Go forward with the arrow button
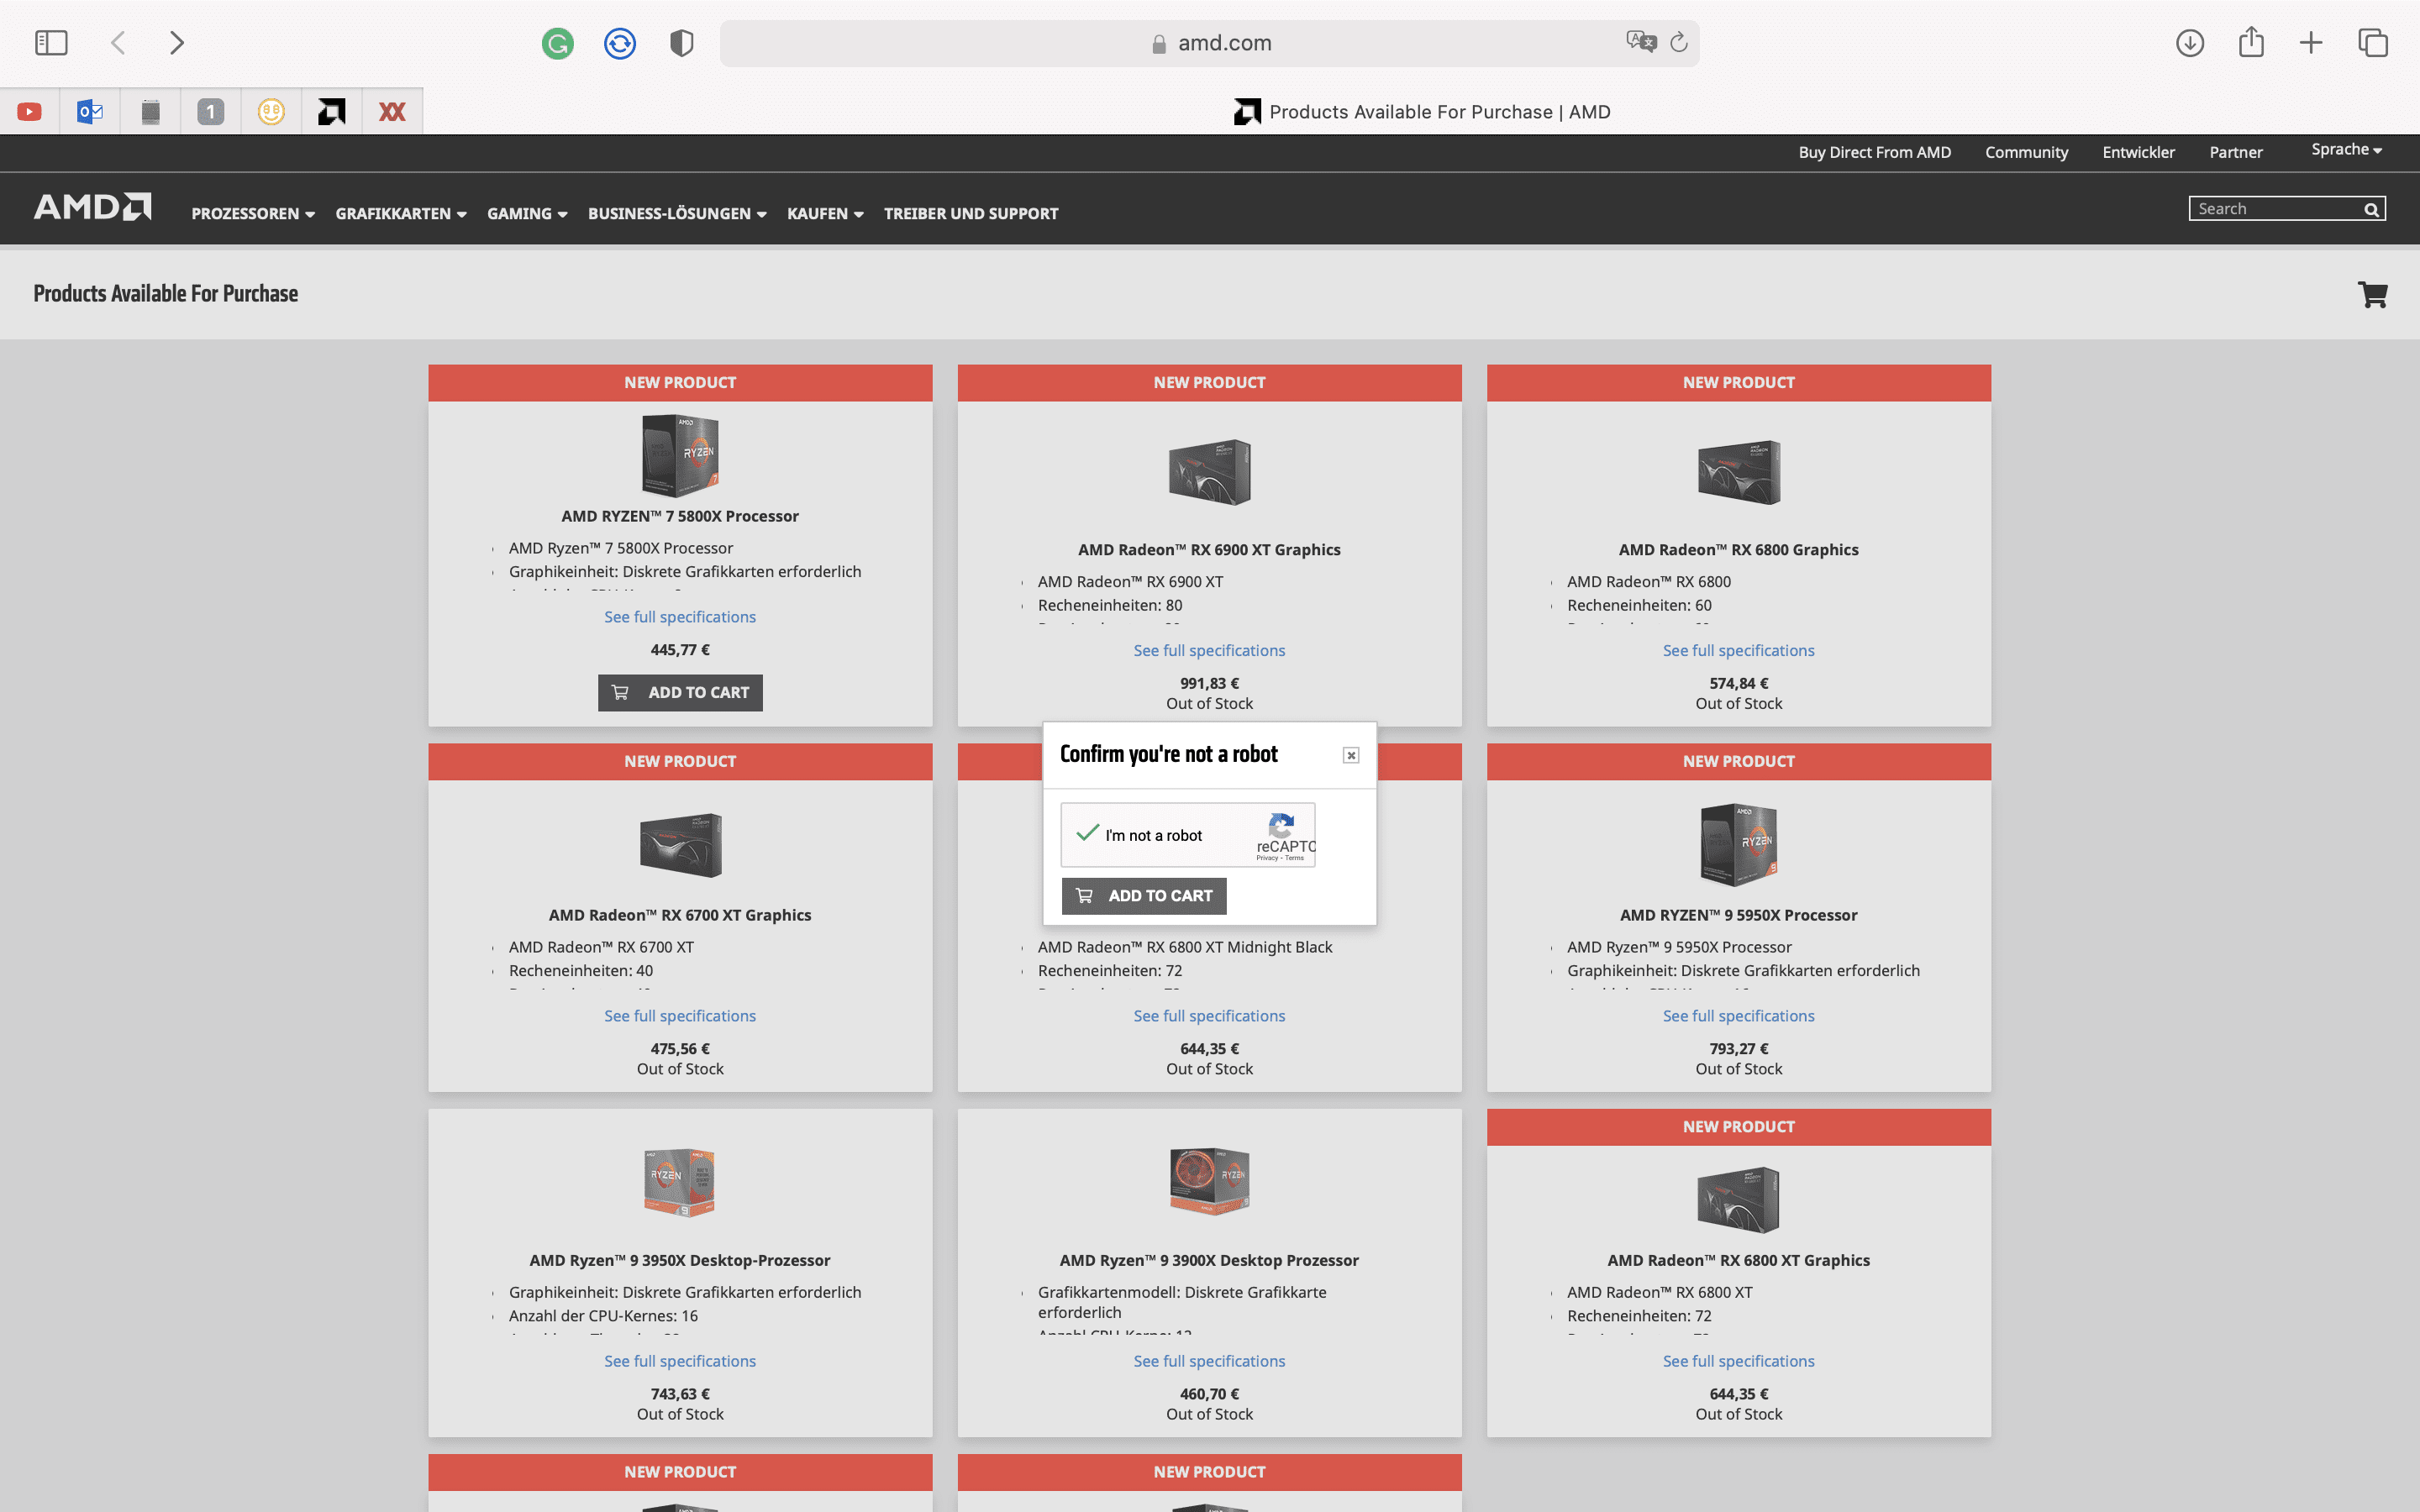This screenshot has height=1512, width=2420. click(177, 43)
